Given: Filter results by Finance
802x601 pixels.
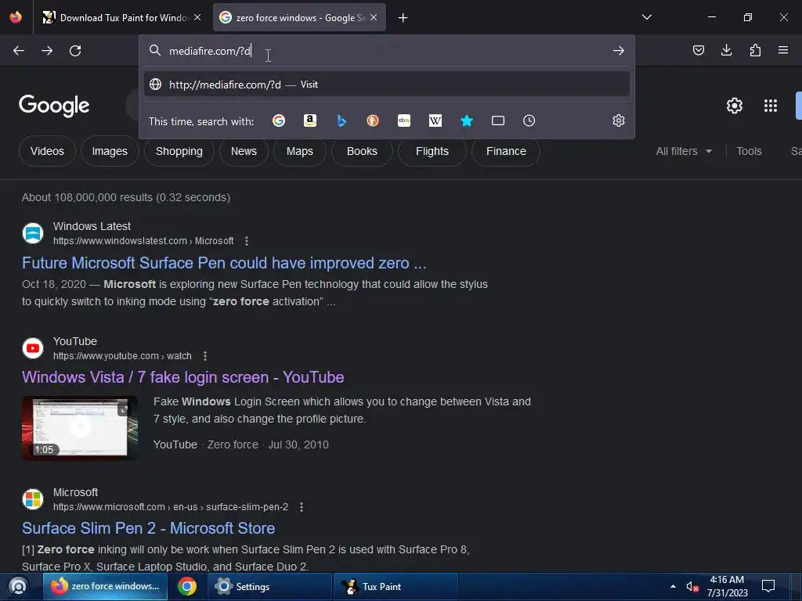Looking at the screenshot, I should (506, 151).
